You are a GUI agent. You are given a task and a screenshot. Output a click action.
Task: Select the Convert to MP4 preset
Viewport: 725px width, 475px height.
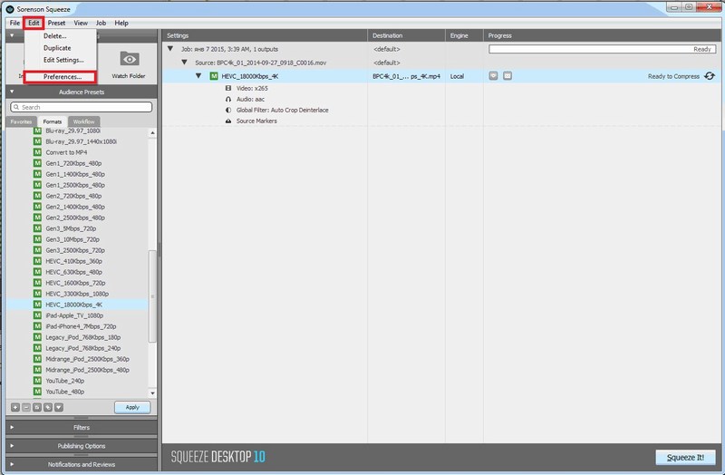coord(77,152)
